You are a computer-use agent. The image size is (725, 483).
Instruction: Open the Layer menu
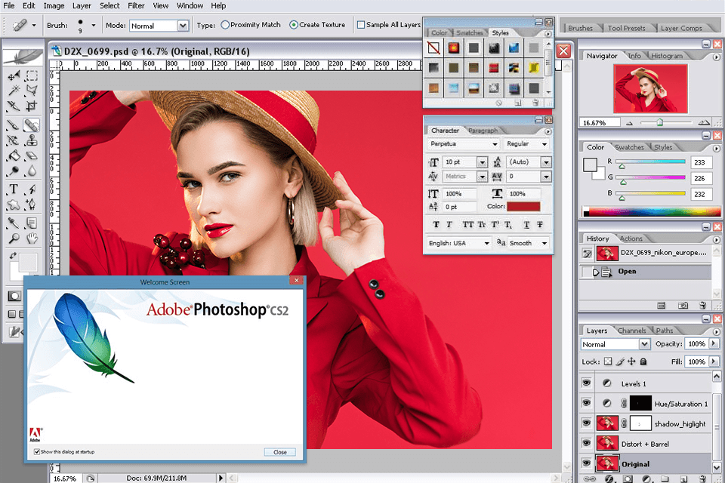point(82,5)
